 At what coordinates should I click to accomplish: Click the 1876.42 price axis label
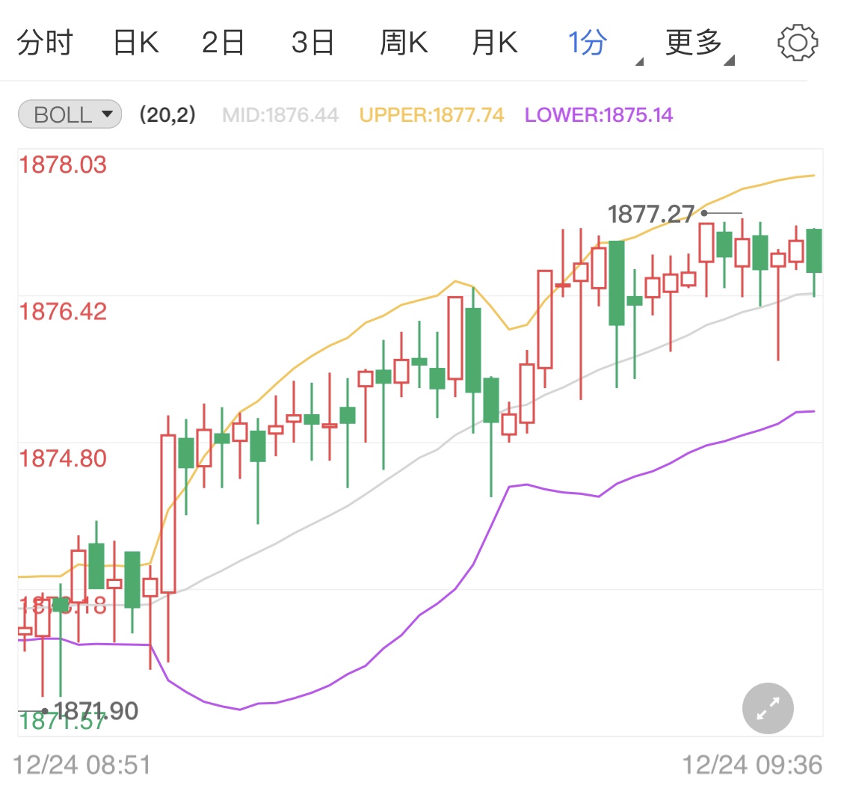[63, 312]
